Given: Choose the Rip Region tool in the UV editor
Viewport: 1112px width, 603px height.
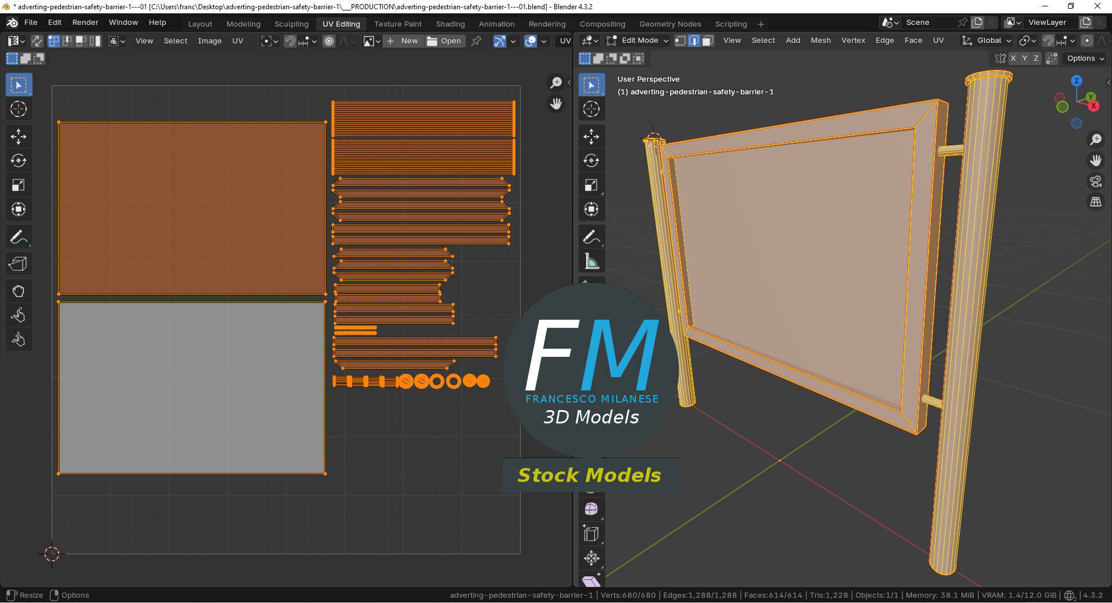Looking at the screenshot, I should [x=19, y=264].
